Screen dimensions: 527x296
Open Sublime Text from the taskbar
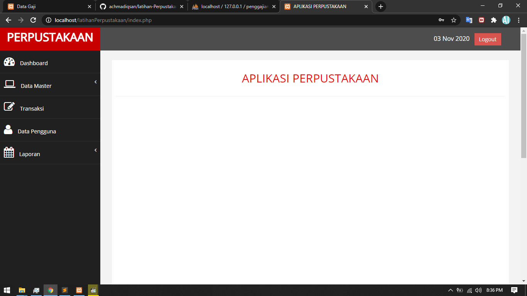[65, 290]
